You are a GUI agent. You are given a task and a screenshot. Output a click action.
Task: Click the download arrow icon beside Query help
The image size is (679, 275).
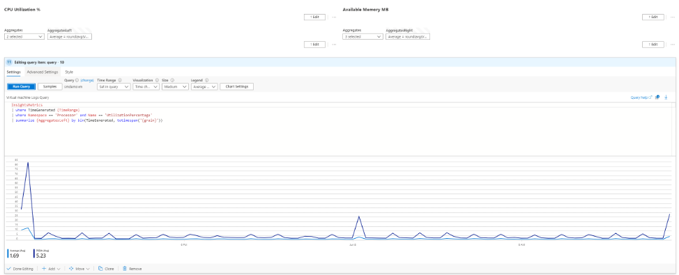pyautogui.click(x=666, y=97)
